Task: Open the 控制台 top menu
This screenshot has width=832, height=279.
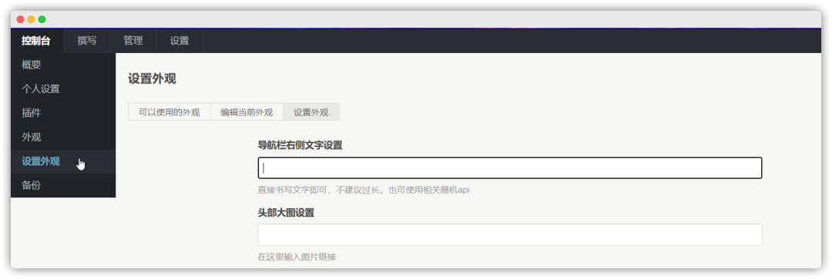Action: click(37, 41)
